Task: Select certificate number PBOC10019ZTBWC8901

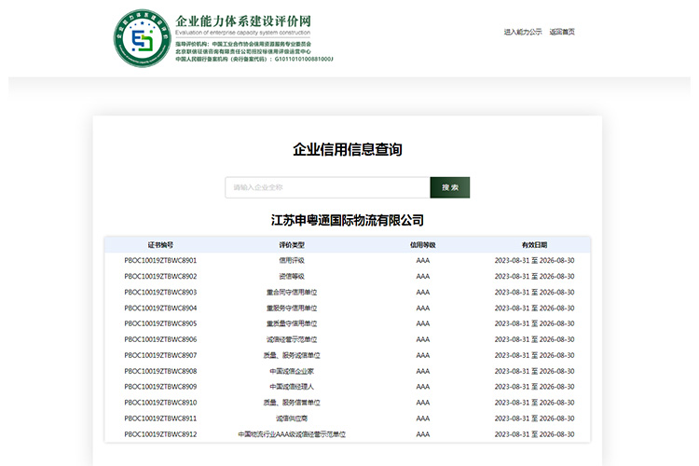Action: pos(160,260)
